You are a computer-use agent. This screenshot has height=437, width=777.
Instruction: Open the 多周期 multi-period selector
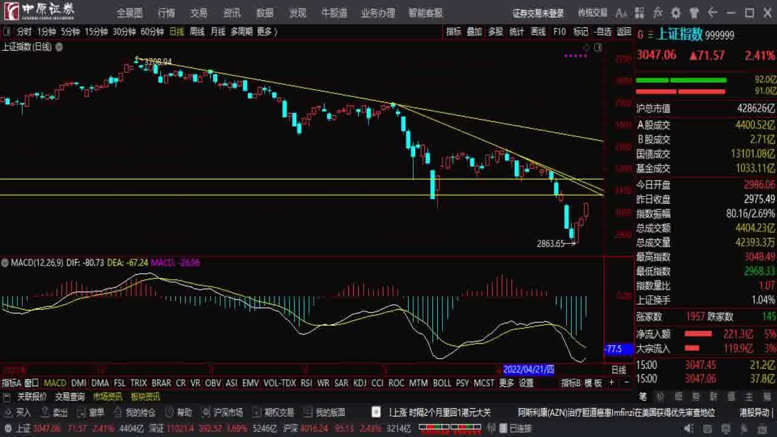point(241,32)
